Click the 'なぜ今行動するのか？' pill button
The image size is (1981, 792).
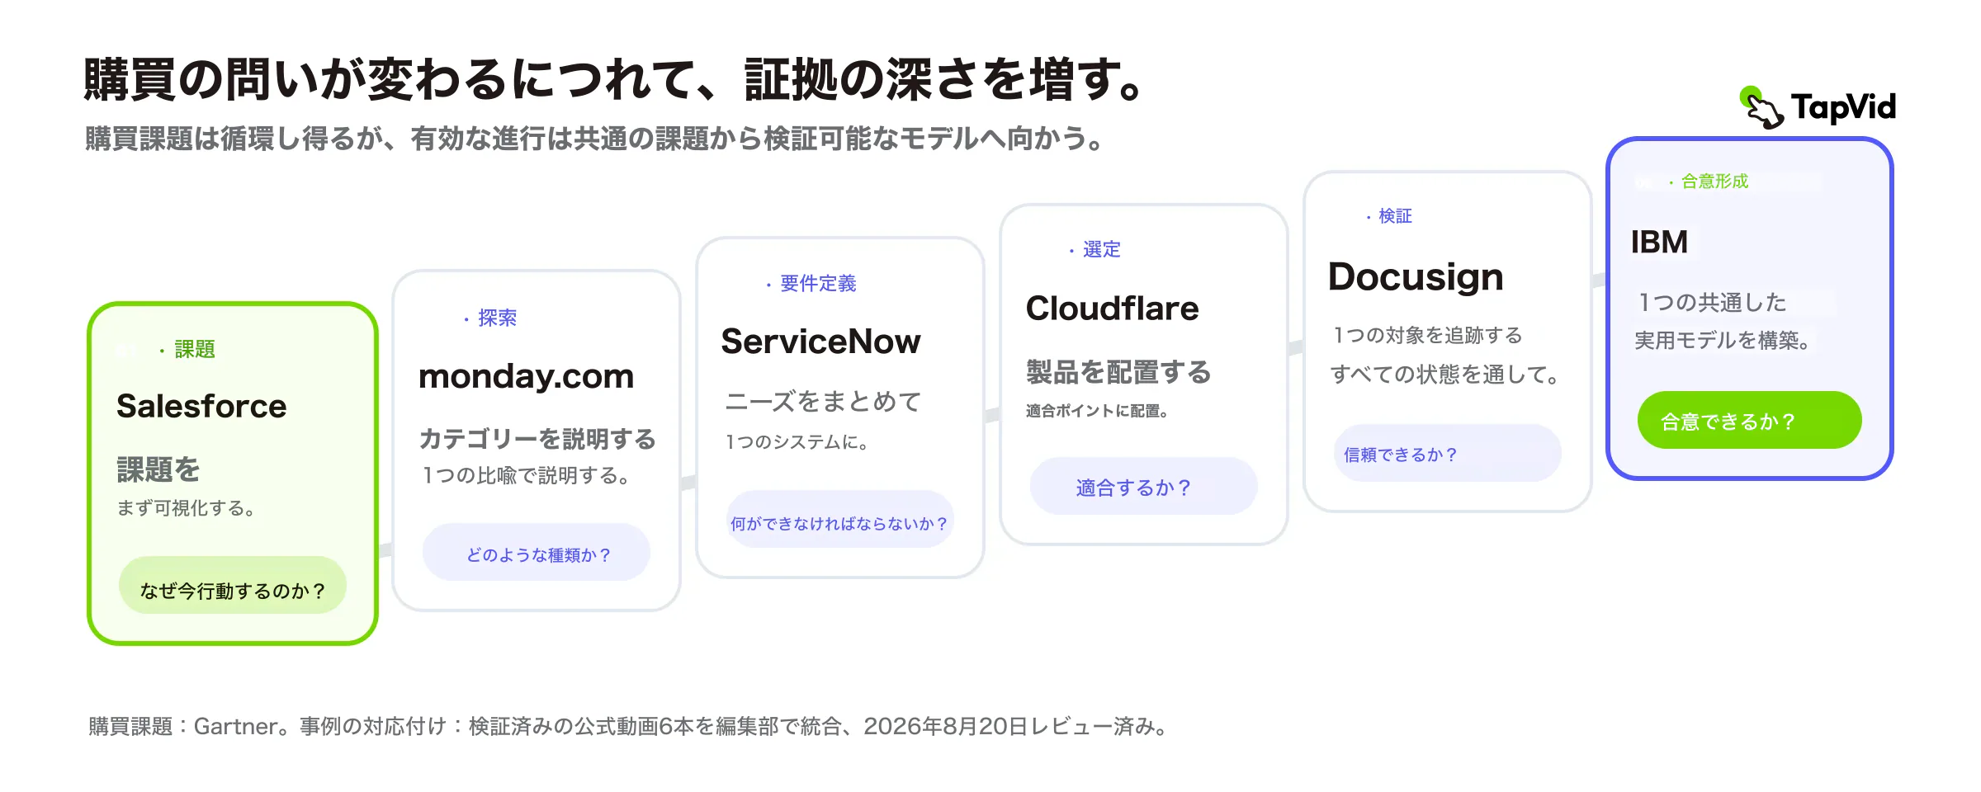pos(233,586)
